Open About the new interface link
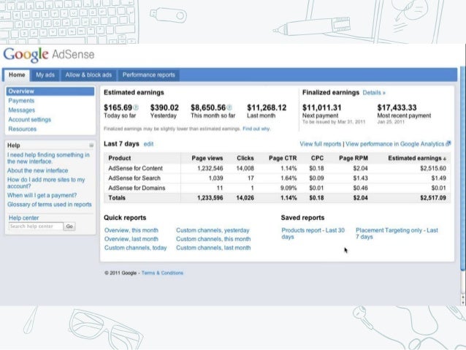466x350 pixels. pos(38,171)
